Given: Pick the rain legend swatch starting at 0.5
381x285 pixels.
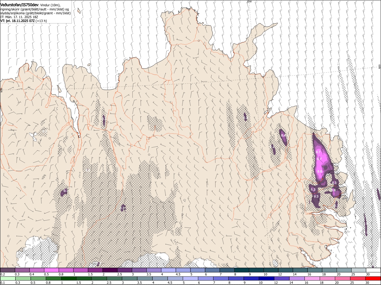Looking at the screenshot, I should tap(38, 278).
